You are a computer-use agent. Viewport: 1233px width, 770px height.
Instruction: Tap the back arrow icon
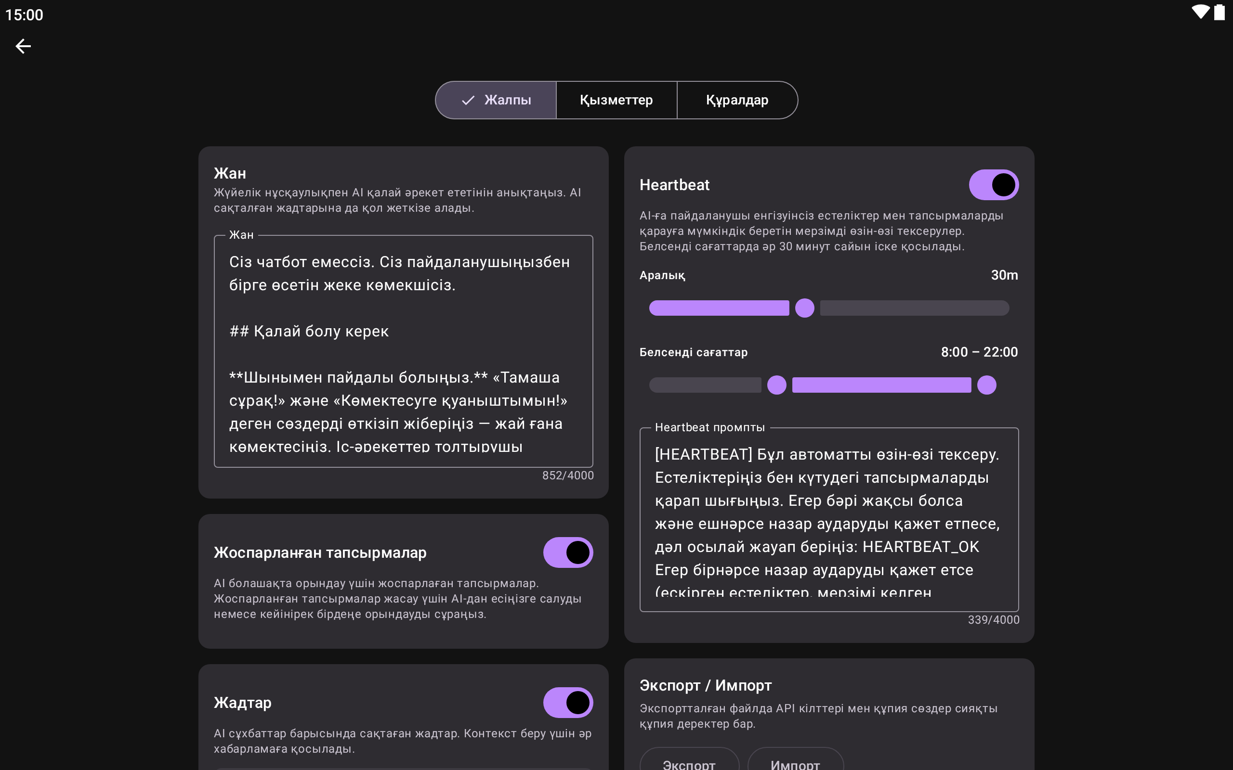(23, 46)
